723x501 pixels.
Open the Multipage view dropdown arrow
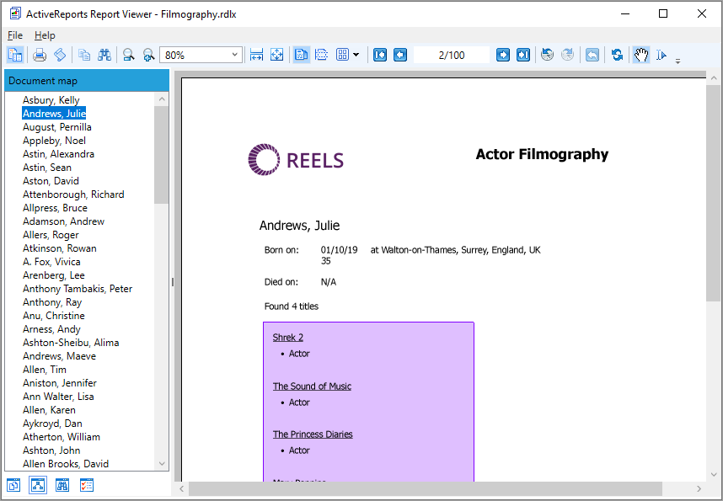coord(356,55)
